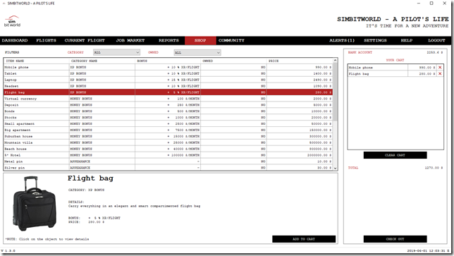Viewport: 454px width, 256px height.
Task: Click the item list scroll down arrow
Action: point(335,168)
